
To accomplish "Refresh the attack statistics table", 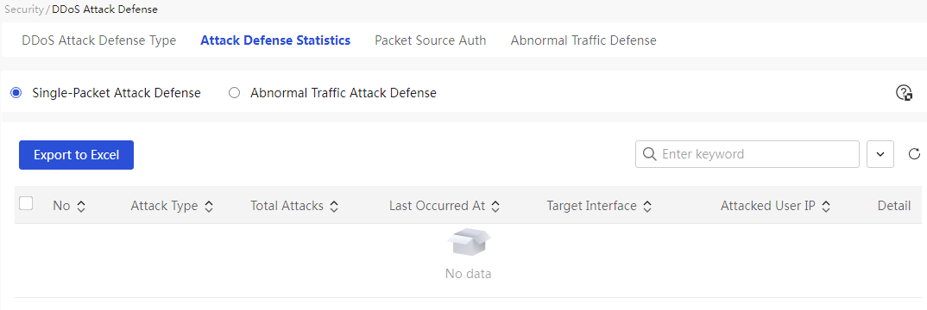I will [914, 154].
